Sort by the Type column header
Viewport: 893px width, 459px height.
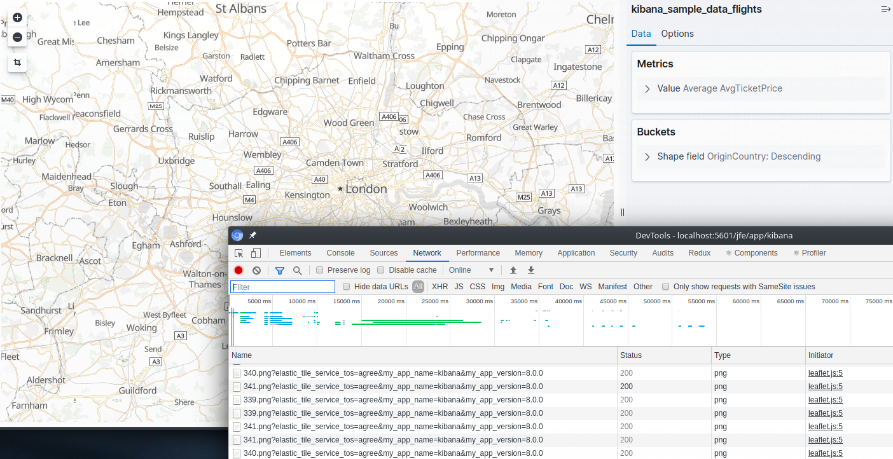click(x=759, y=355)
